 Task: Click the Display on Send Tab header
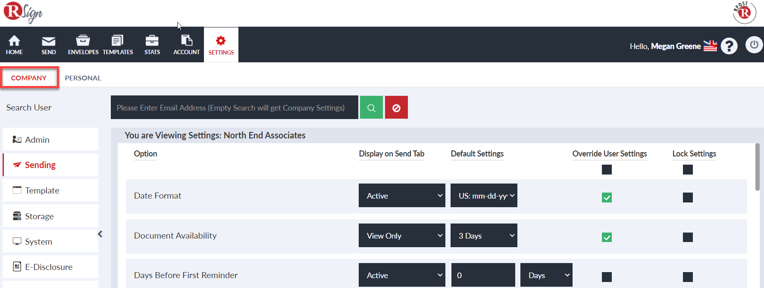tap(391, 154)
